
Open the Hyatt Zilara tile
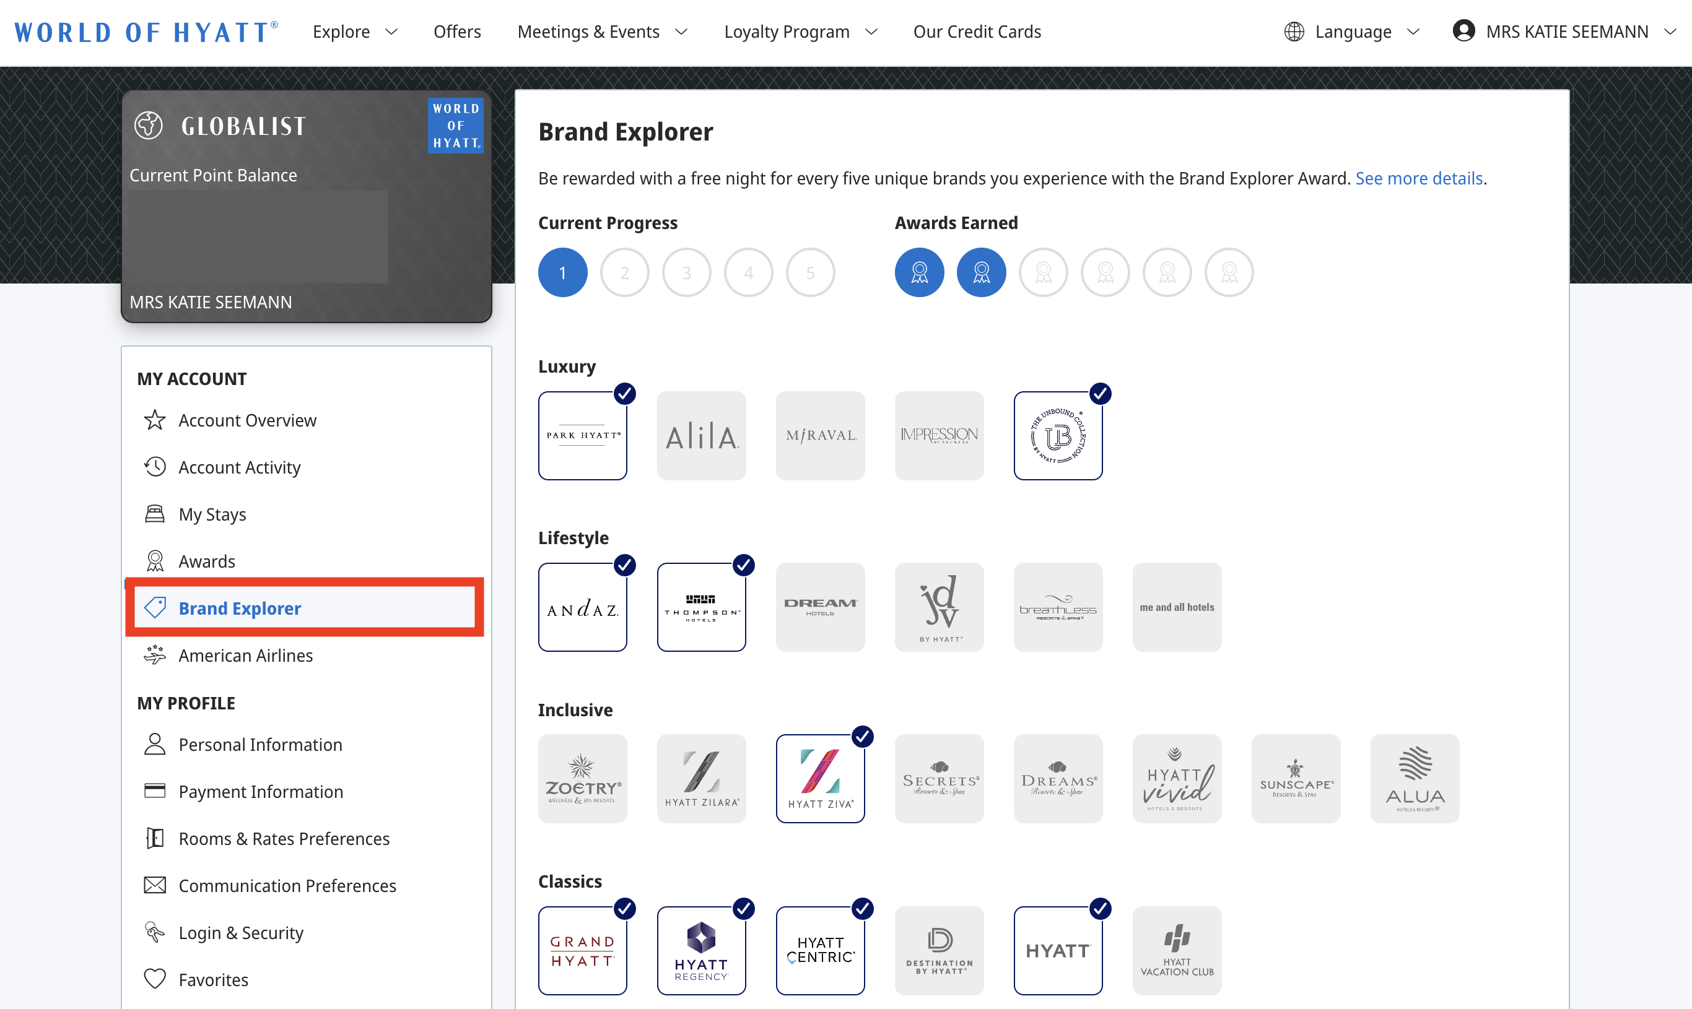pyautogui.click(x=702, y=779)
